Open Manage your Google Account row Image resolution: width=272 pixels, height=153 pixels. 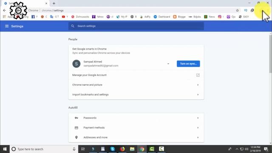136,75
